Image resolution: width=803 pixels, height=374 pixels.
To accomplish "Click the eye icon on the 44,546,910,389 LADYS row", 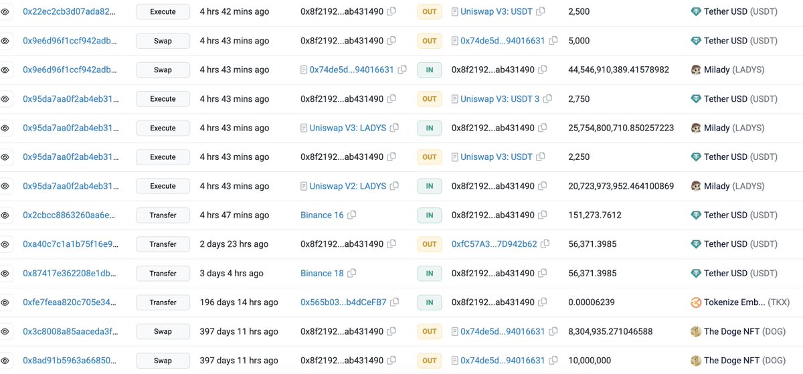I will (5, 70).
